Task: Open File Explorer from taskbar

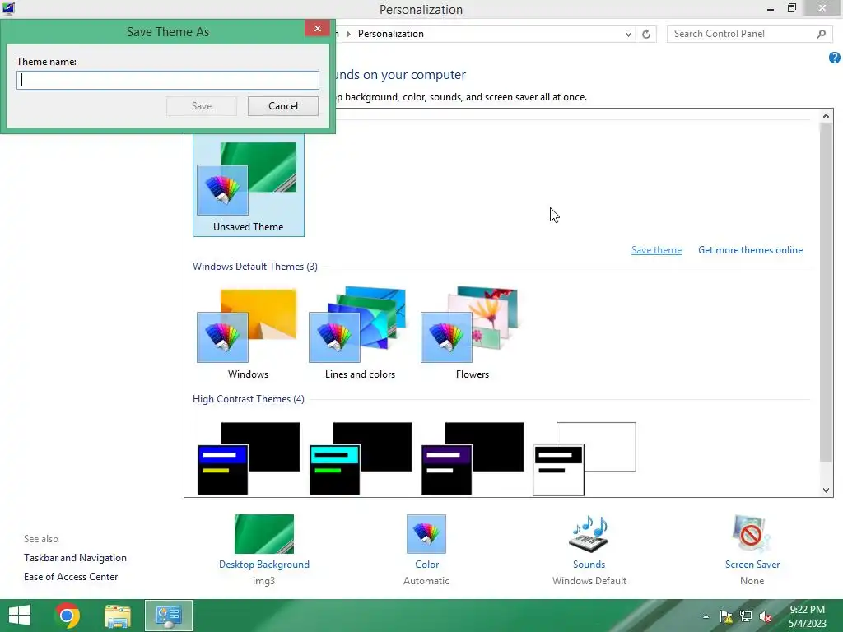Action: point(118,616)
